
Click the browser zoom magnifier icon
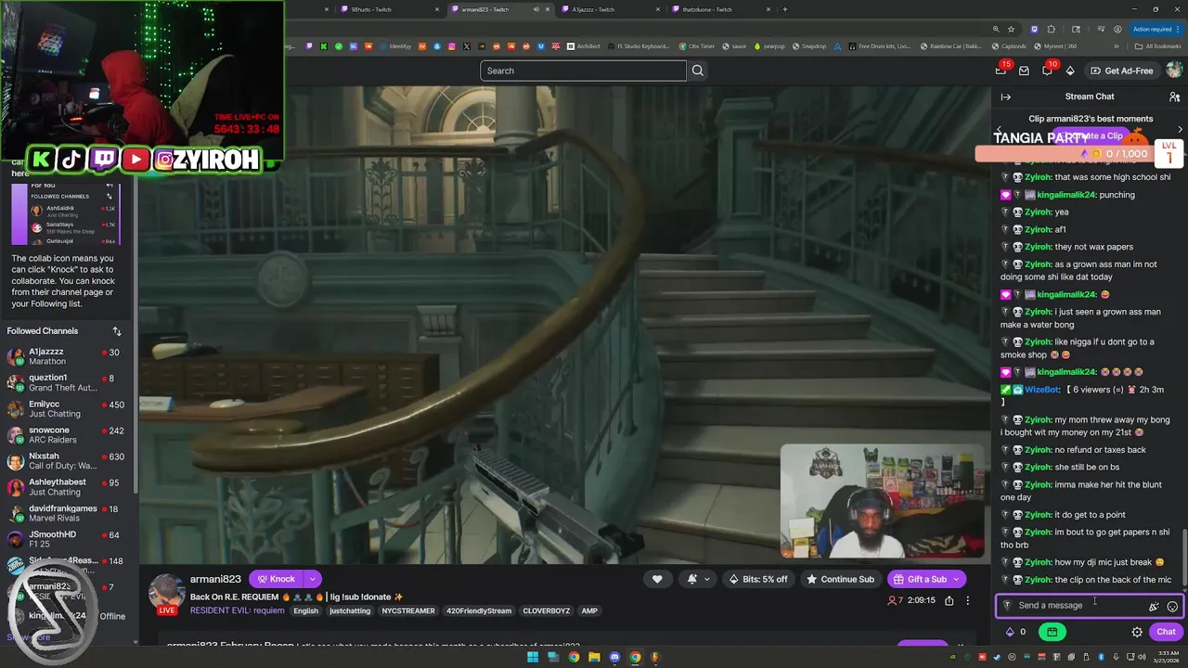tap(995, 29)
